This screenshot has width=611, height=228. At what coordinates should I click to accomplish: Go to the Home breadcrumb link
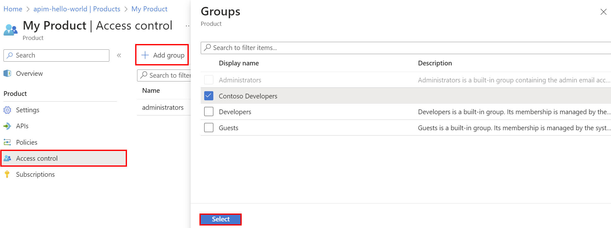click(x=13, y=9)
